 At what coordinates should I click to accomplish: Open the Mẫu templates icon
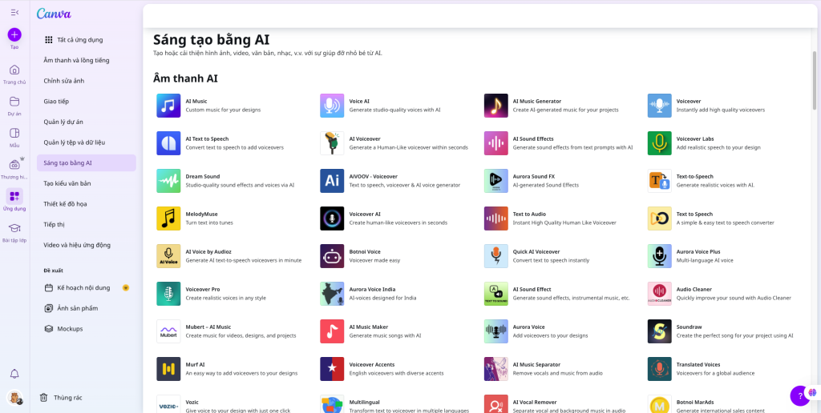[x=14, y=133]
